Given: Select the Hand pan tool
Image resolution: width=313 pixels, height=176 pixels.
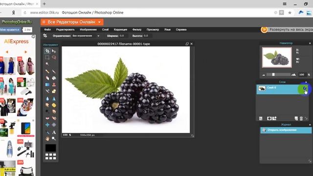Looking at the screenshot, I should tap(47, 138).
